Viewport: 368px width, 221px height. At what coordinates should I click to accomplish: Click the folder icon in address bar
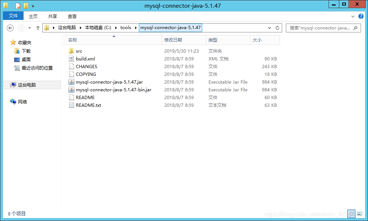pos(47,28)
